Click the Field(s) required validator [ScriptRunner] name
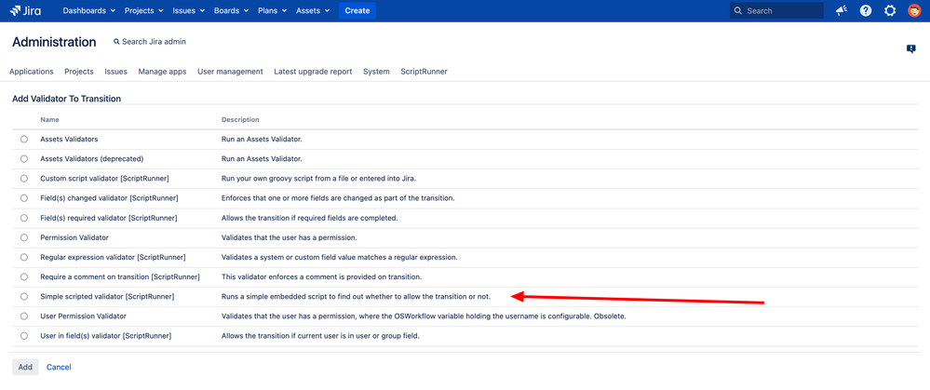The image size is (930, 390). click(x=109, y=218)
